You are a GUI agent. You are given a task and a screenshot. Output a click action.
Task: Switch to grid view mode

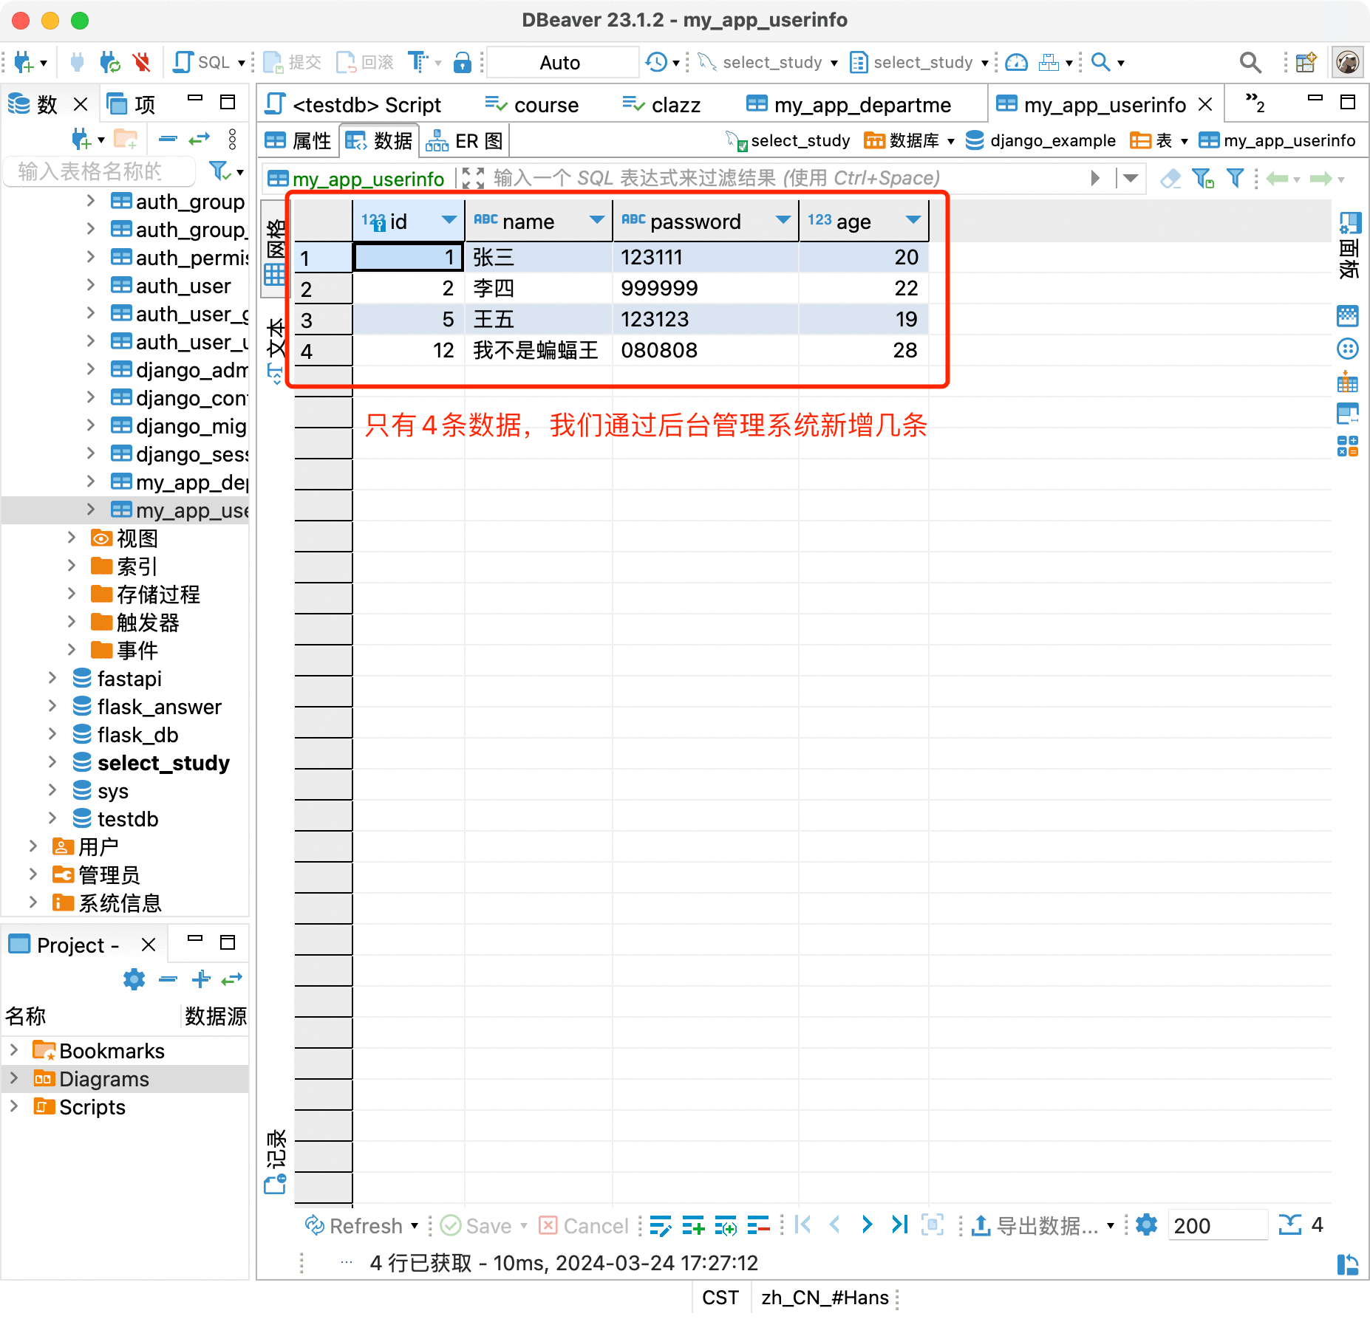click(275, 252)
